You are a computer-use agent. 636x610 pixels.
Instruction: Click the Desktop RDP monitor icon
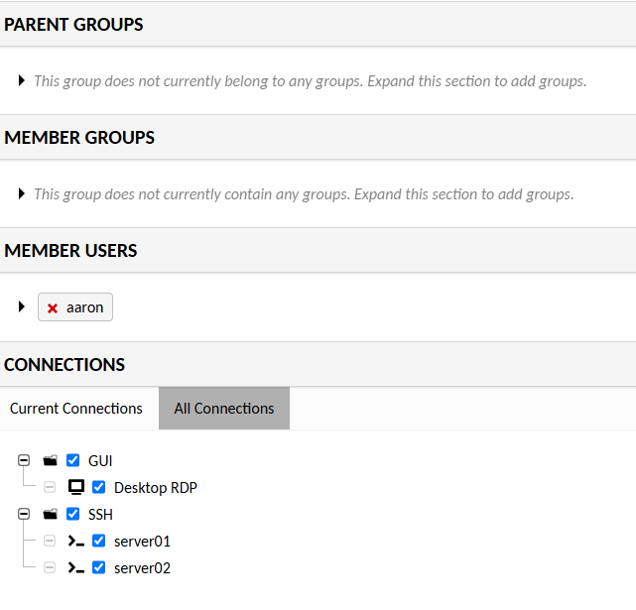point(76,487)
